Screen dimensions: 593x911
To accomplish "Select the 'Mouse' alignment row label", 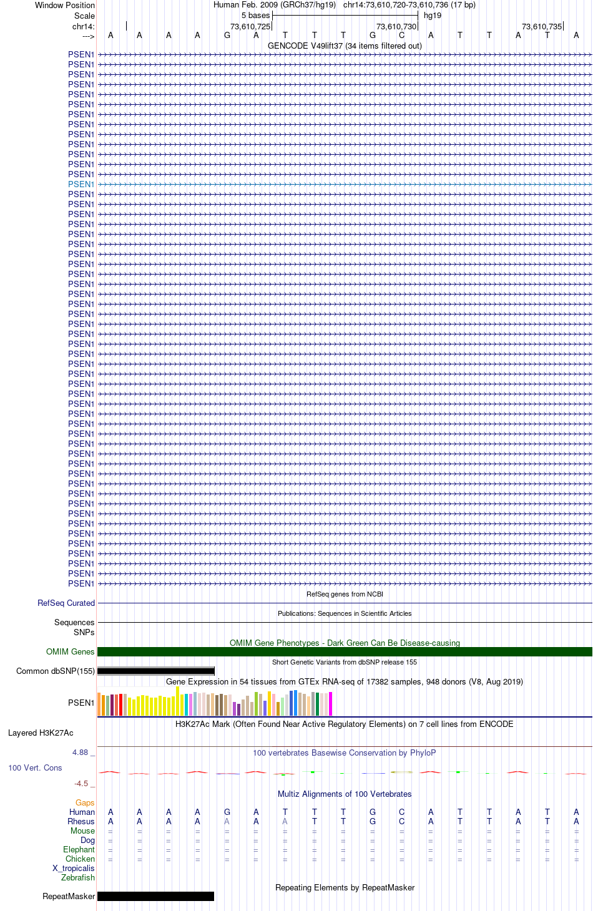I will (x=82, y=831).
